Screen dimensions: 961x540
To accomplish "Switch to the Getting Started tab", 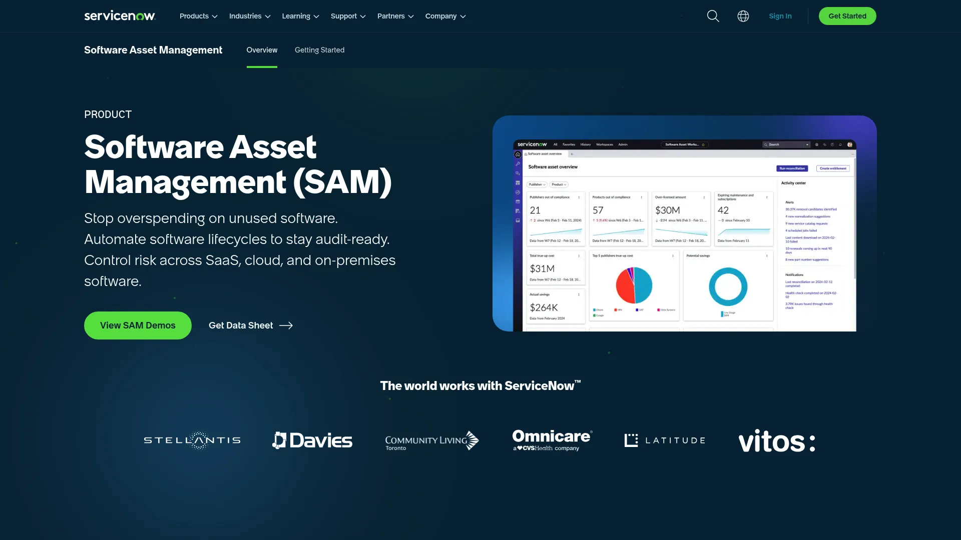I will 319,50.
